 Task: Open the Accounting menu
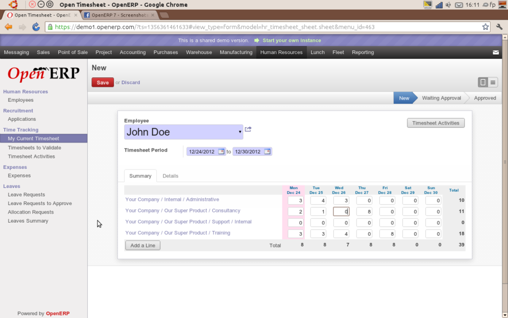tap(132, 52)
